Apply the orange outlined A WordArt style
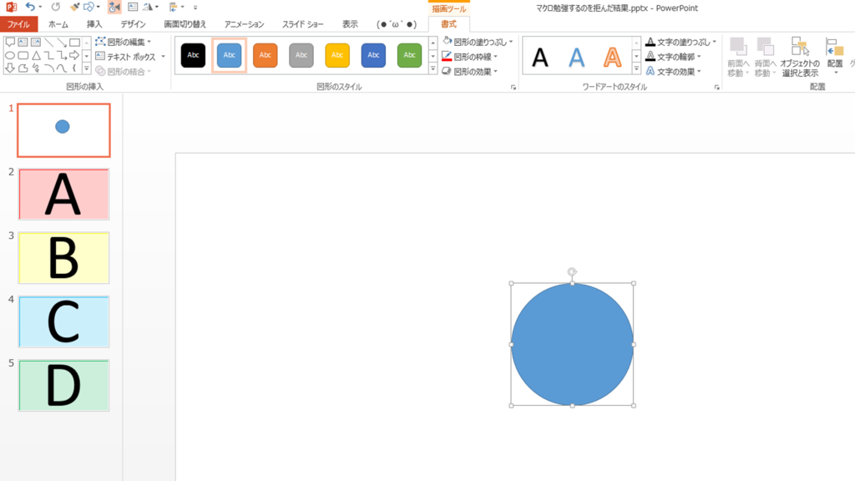This screenshot has width=855, height=481. pos(612,57)
